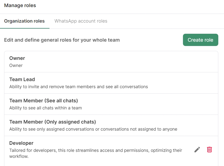Select the Team Lead role title
The width and height of the screenshot is (224, 166).
[22, 79]
